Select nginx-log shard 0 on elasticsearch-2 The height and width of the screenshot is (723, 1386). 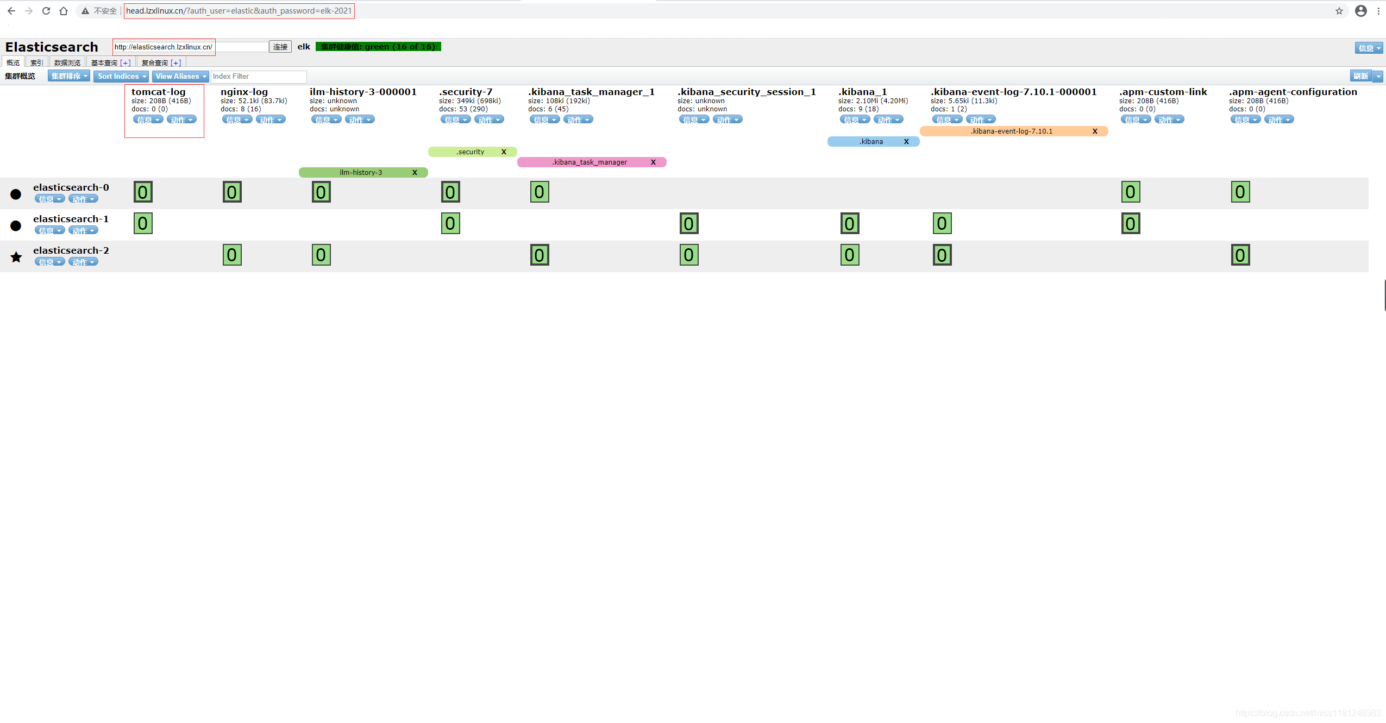pos(232,255)
